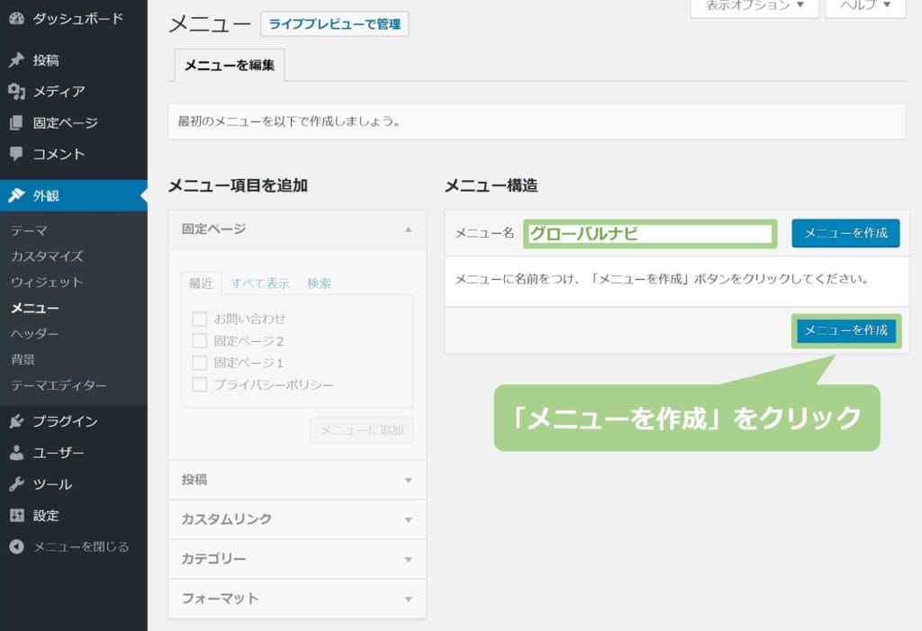This screenshot has width=922, height=631.
Task: Click the Comments speech bubble icon
Action: 16,154
